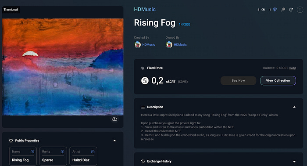Open the HDMusic collection title link
Image resolution: width=307 pixels, height=166 pixels.
(x=145, y=9)
